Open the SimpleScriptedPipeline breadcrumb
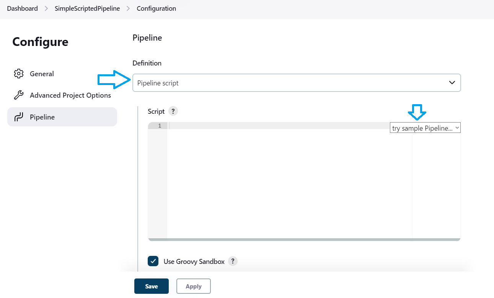The height and width of the screenshot is (298, 494). (x=87, y=8)
